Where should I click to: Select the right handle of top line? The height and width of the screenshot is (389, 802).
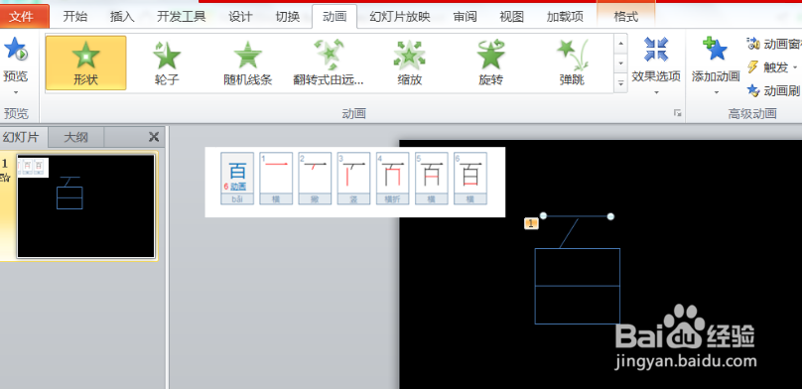click(x=610, y=216)
